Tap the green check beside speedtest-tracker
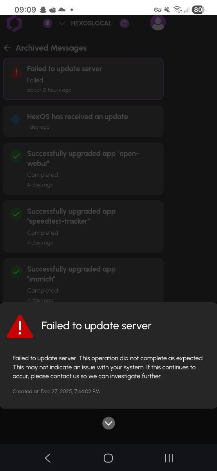217x471 pixels. pyautogui.click(x=16, y=214)
